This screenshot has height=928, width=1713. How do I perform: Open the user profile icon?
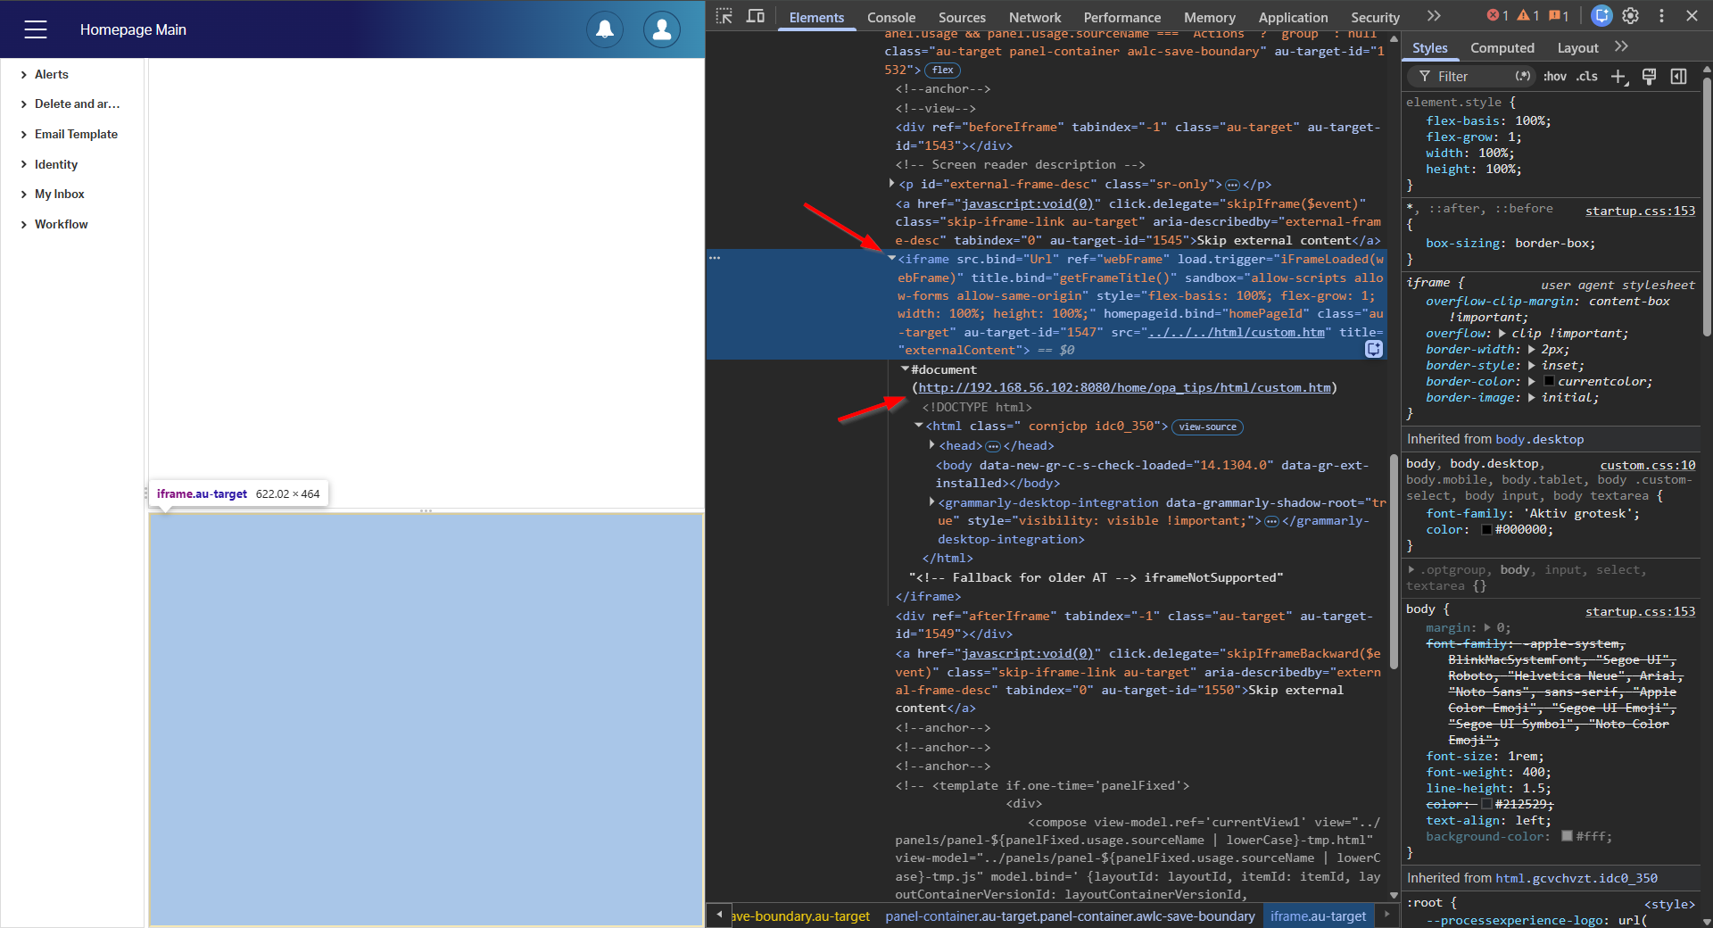click(x=662, y=29)
